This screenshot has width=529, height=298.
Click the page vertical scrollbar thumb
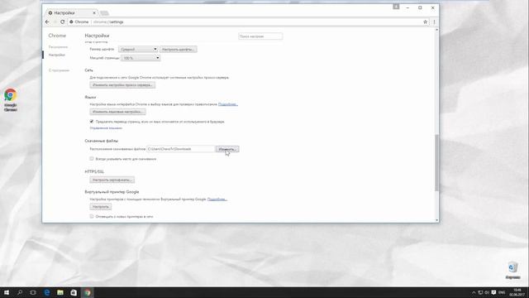437,163
